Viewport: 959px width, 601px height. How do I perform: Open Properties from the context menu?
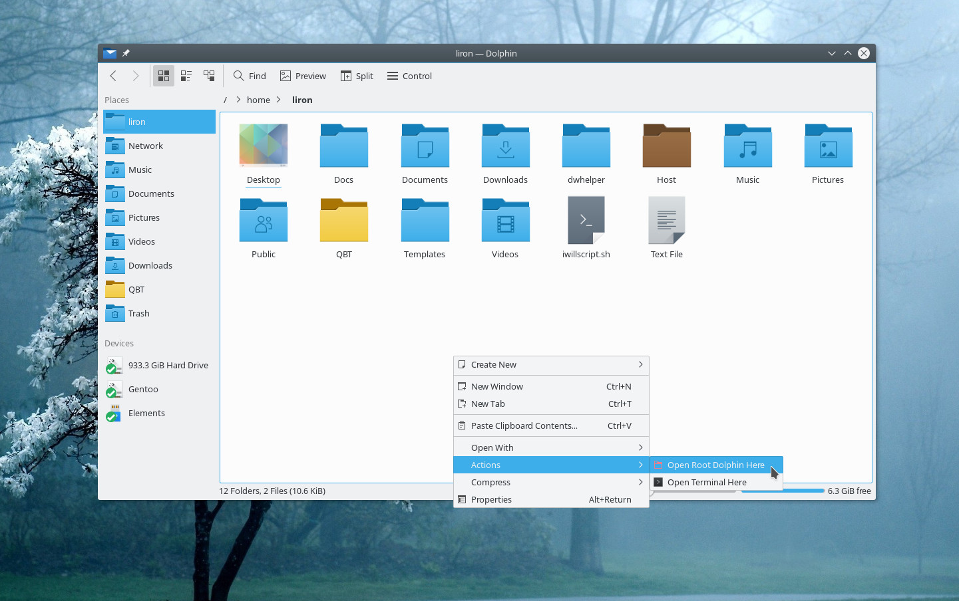point(491,499)
